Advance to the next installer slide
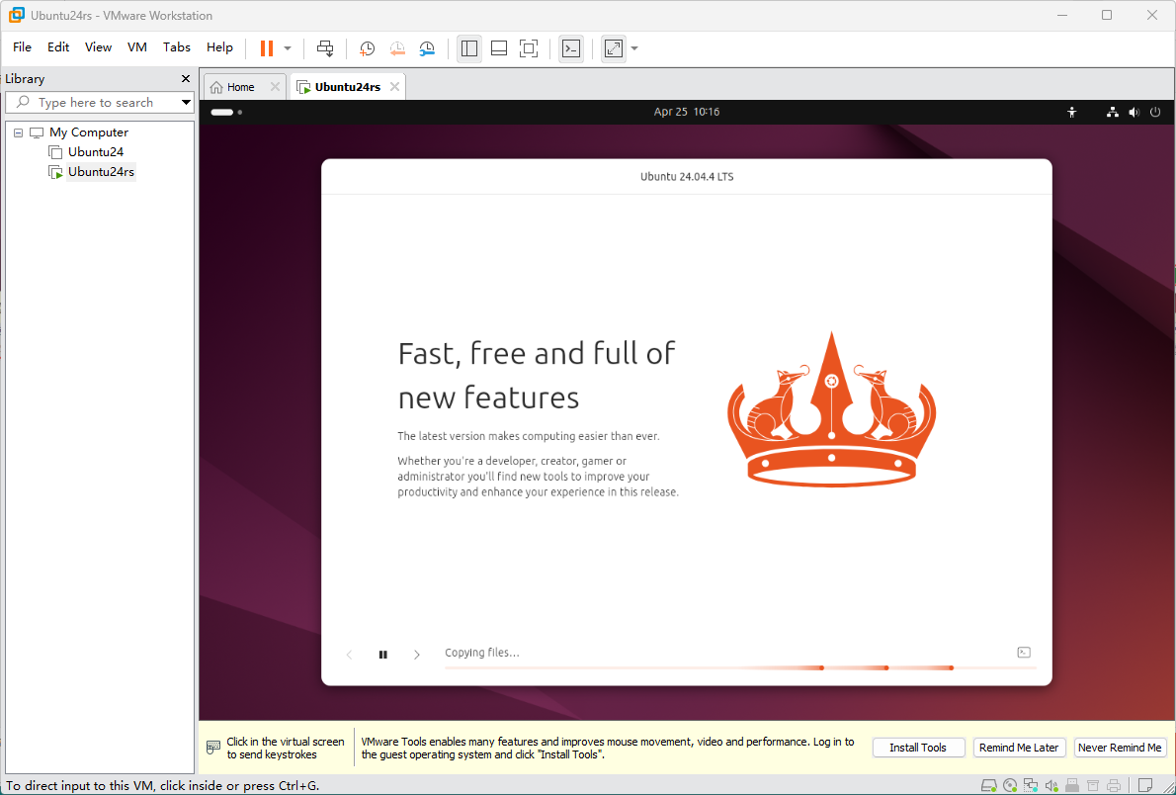Image resolution: width=1176 pixels, height=795 pixels. tap(417, 655)
